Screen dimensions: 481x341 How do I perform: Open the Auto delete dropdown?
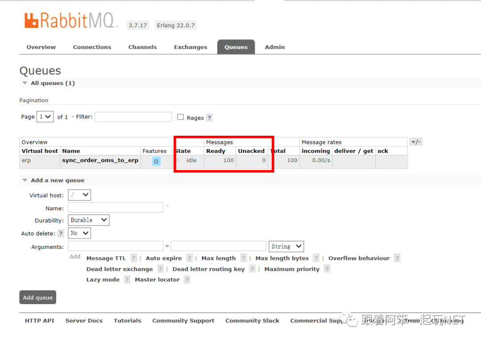click(79, 233)
